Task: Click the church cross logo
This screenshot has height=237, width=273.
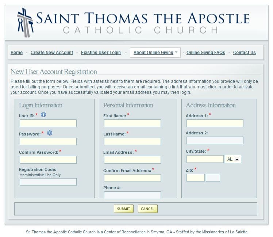Action: click(26, 23)
